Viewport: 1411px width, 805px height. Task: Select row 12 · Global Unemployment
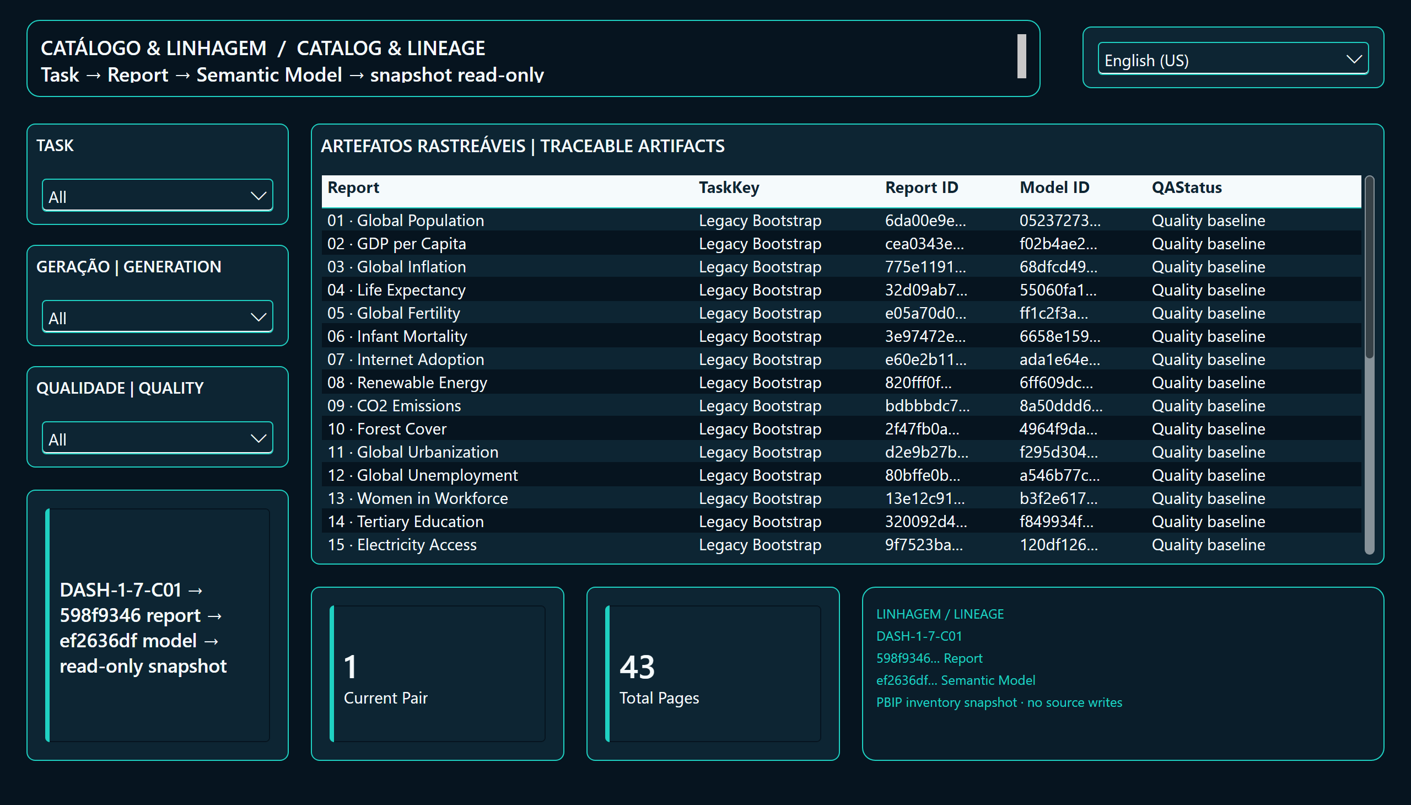point(841,475)
